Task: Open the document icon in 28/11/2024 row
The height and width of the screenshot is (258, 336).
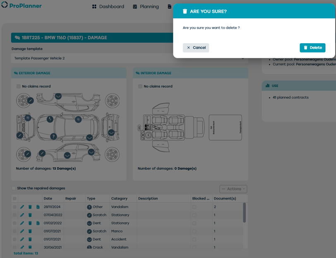Action: point(38,207)
